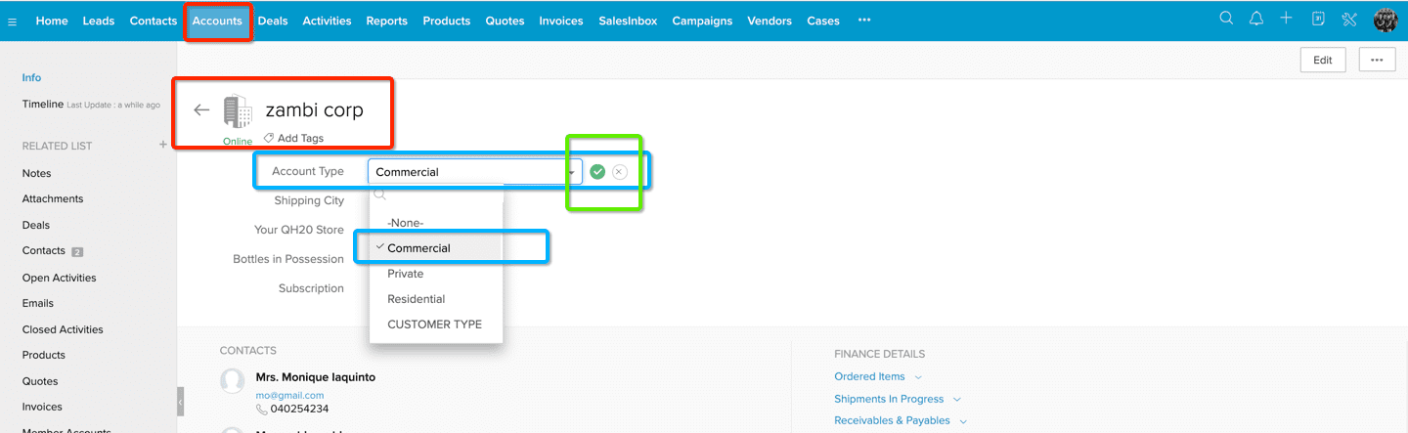
Task: Open Cases module
Action: coord(823,21)
